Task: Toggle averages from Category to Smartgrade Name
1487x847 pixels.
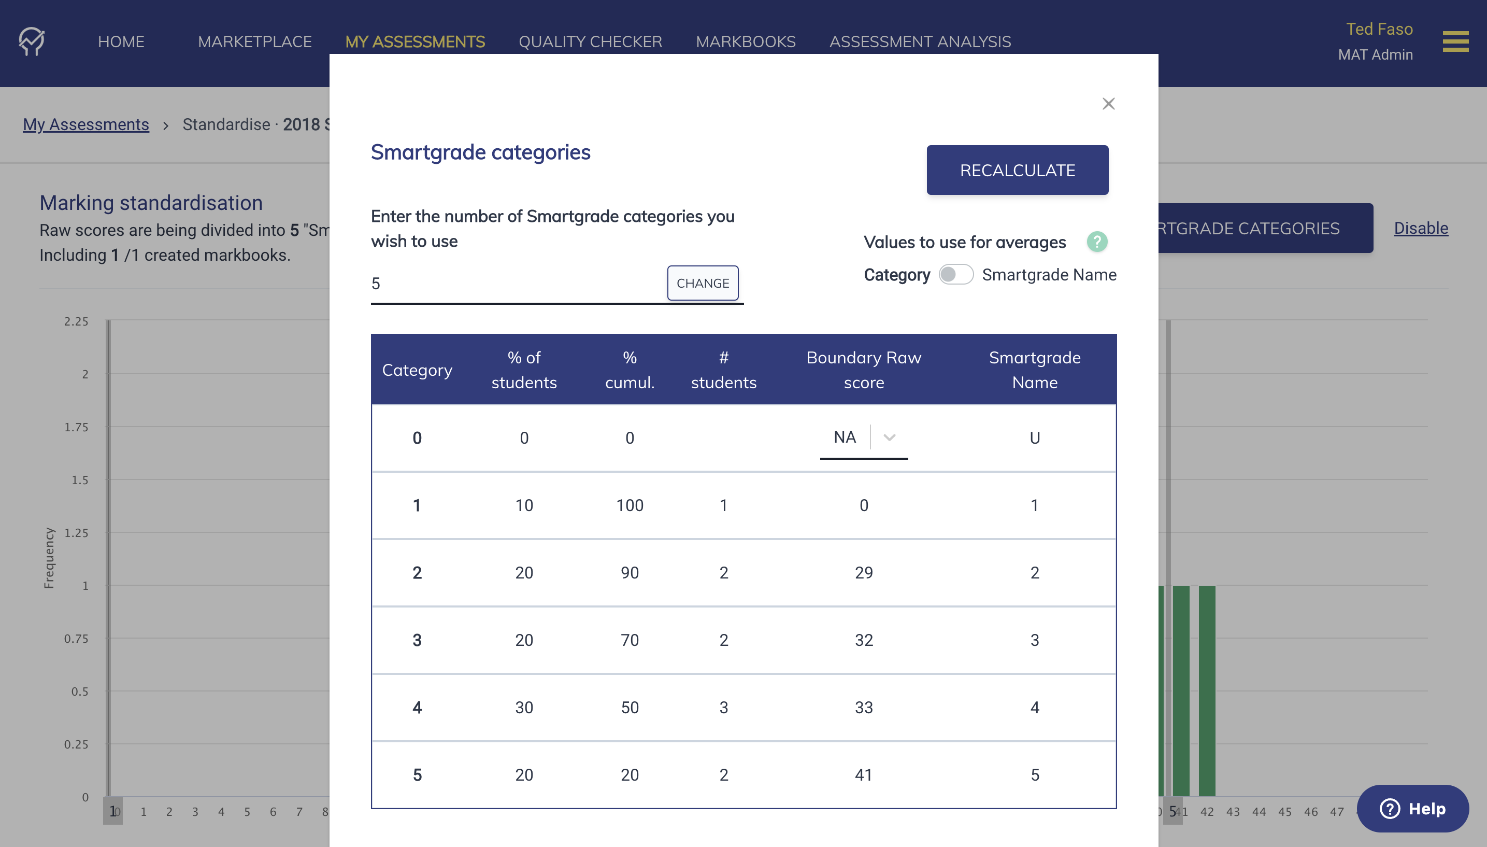Action: (x=956, y=274)
